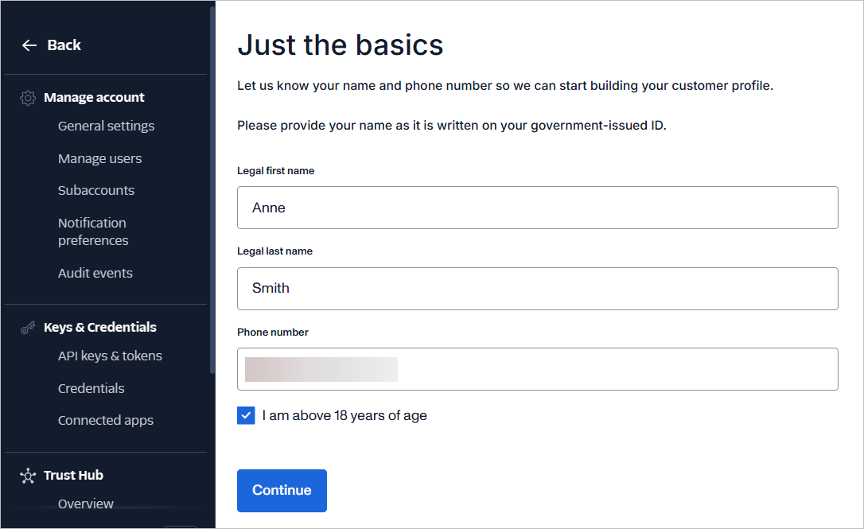
Task: View Audit events
Action: click(x=95, y=274)
